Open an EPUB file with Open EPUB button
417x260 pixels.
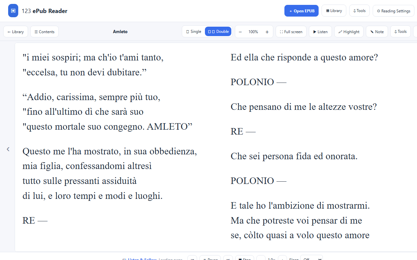click(302, 11)
